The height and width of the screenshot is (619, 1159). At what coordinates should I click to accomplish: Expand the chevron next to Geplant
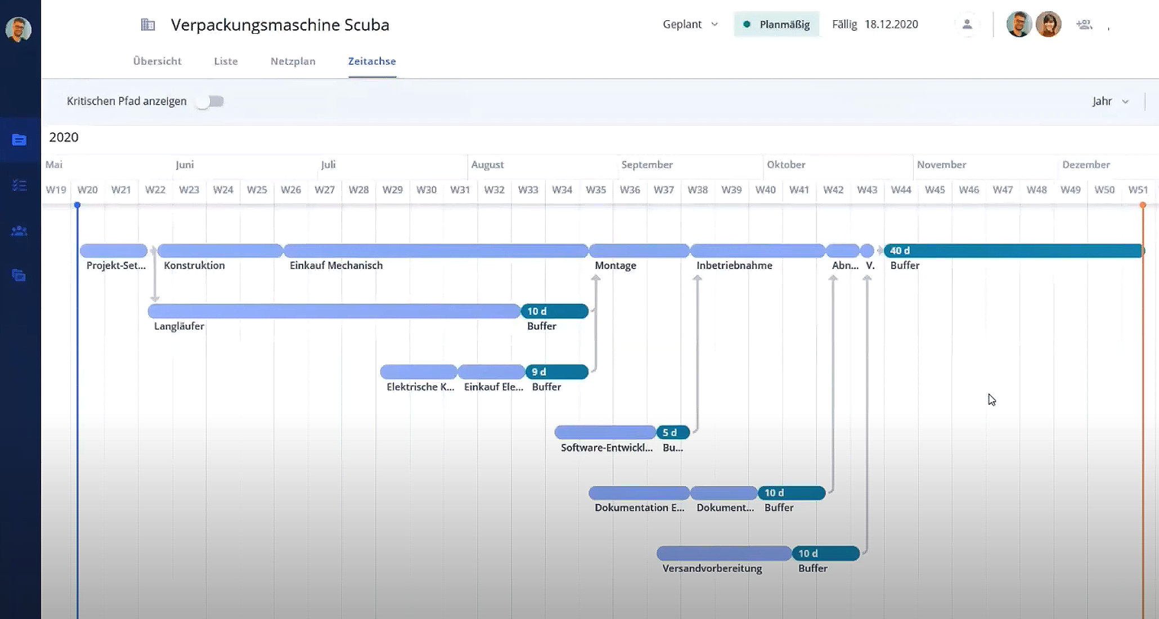point(715,24)
